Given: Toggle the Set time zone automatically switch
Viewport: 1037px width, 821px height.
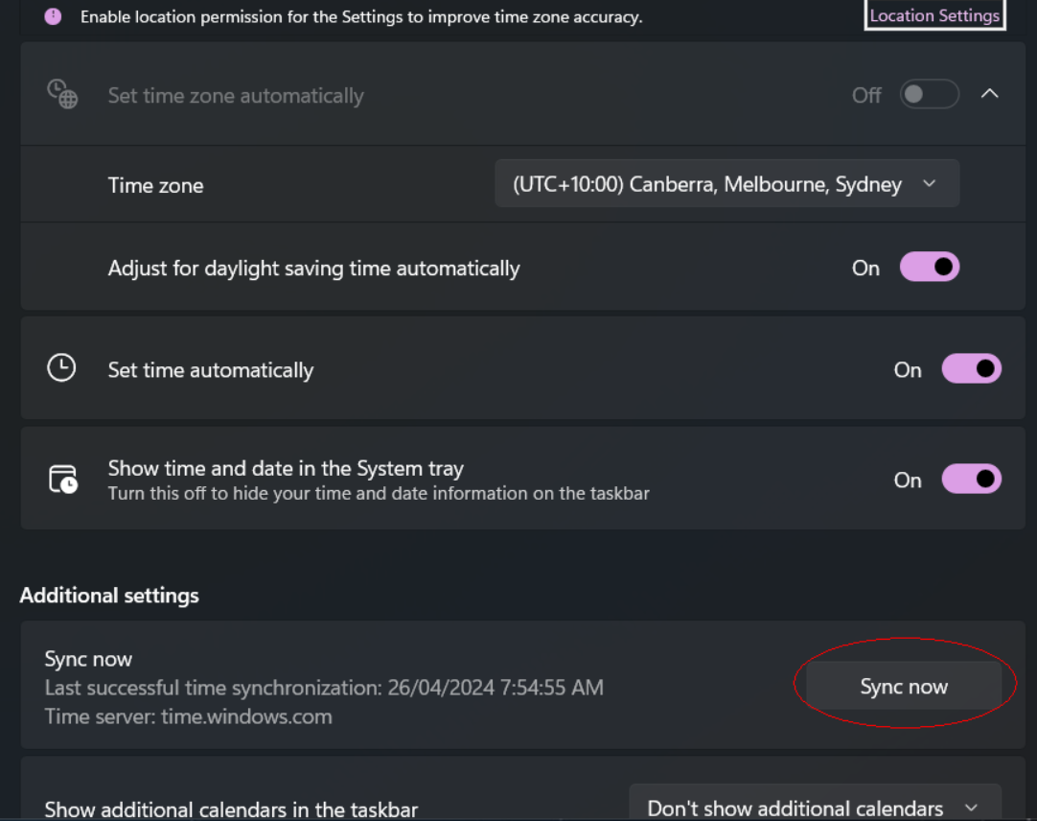Looking at the screenshot, I should click(x=929, y=94).
